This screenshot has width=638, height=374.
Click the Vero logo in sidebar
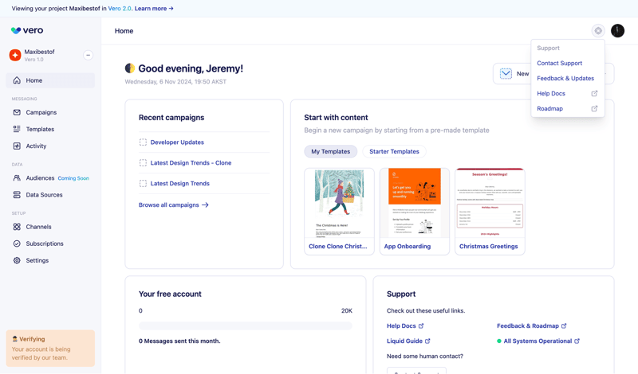click(27, 31)
